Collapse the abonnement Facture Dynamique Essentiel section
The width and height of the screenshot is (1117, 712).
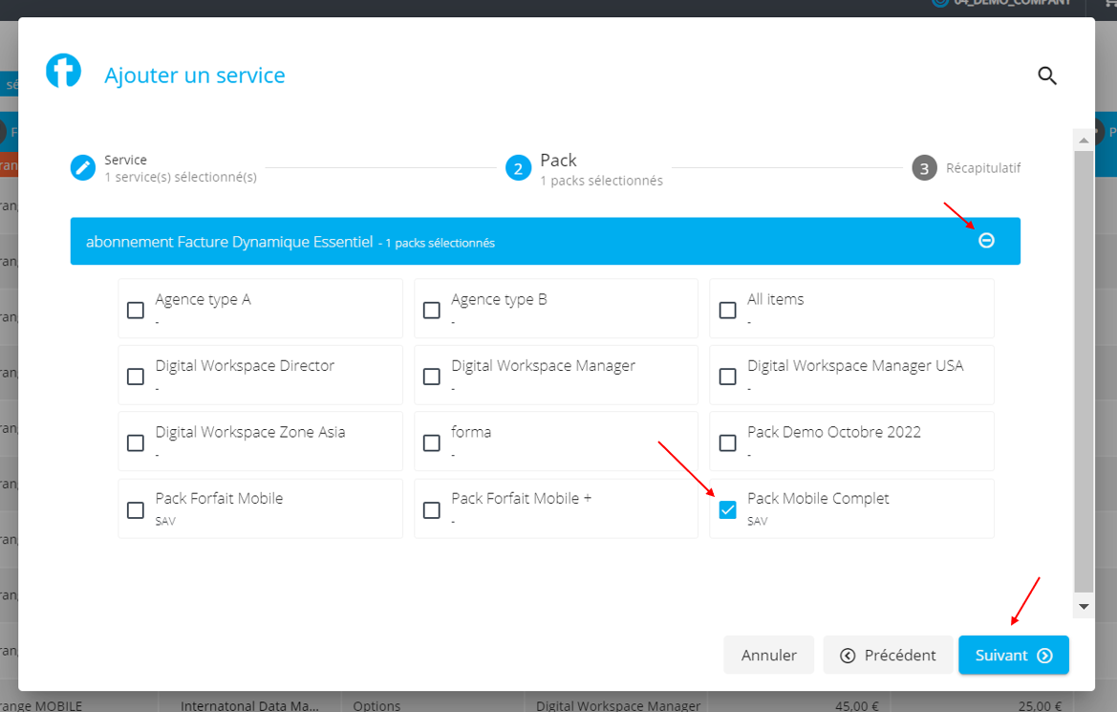[x=986, y=241]
